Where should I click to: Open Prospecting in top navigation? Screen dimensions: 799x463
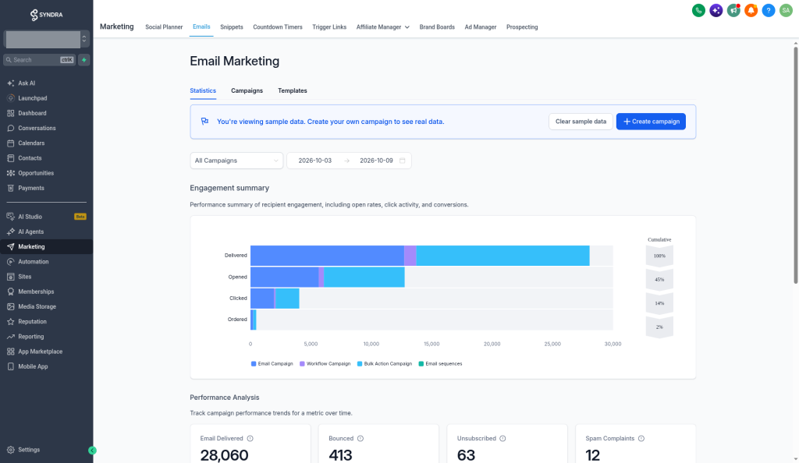(522, 27)
